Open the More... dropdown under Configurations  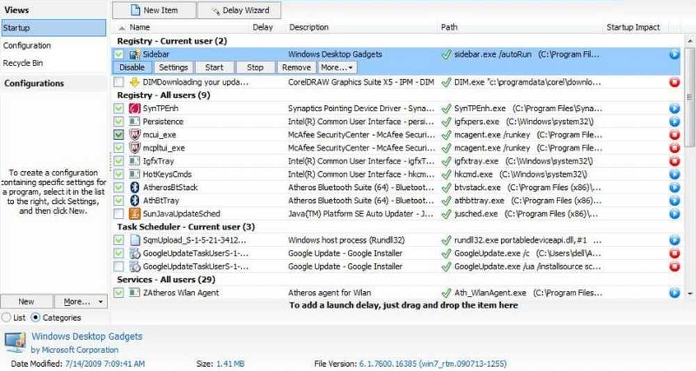(81, 302)
